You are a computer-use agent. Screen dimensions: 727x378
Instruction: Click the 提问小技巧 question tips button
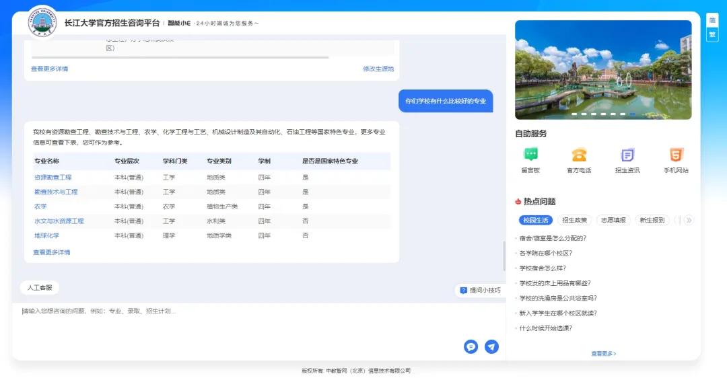coord(481,291)
